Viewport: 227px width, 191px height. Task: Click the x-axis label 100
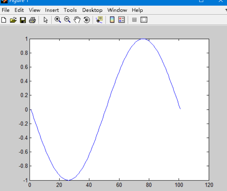pos(179,185)
